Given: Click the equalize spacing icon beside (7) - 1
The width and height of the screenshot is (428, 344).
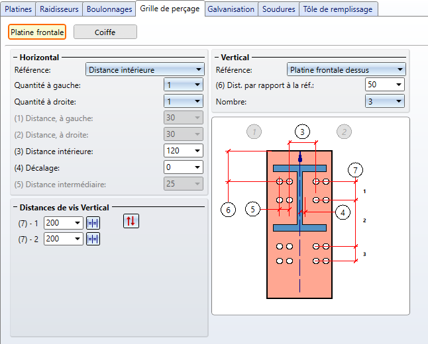Looking at the screenshot, I should pos(93,223).
